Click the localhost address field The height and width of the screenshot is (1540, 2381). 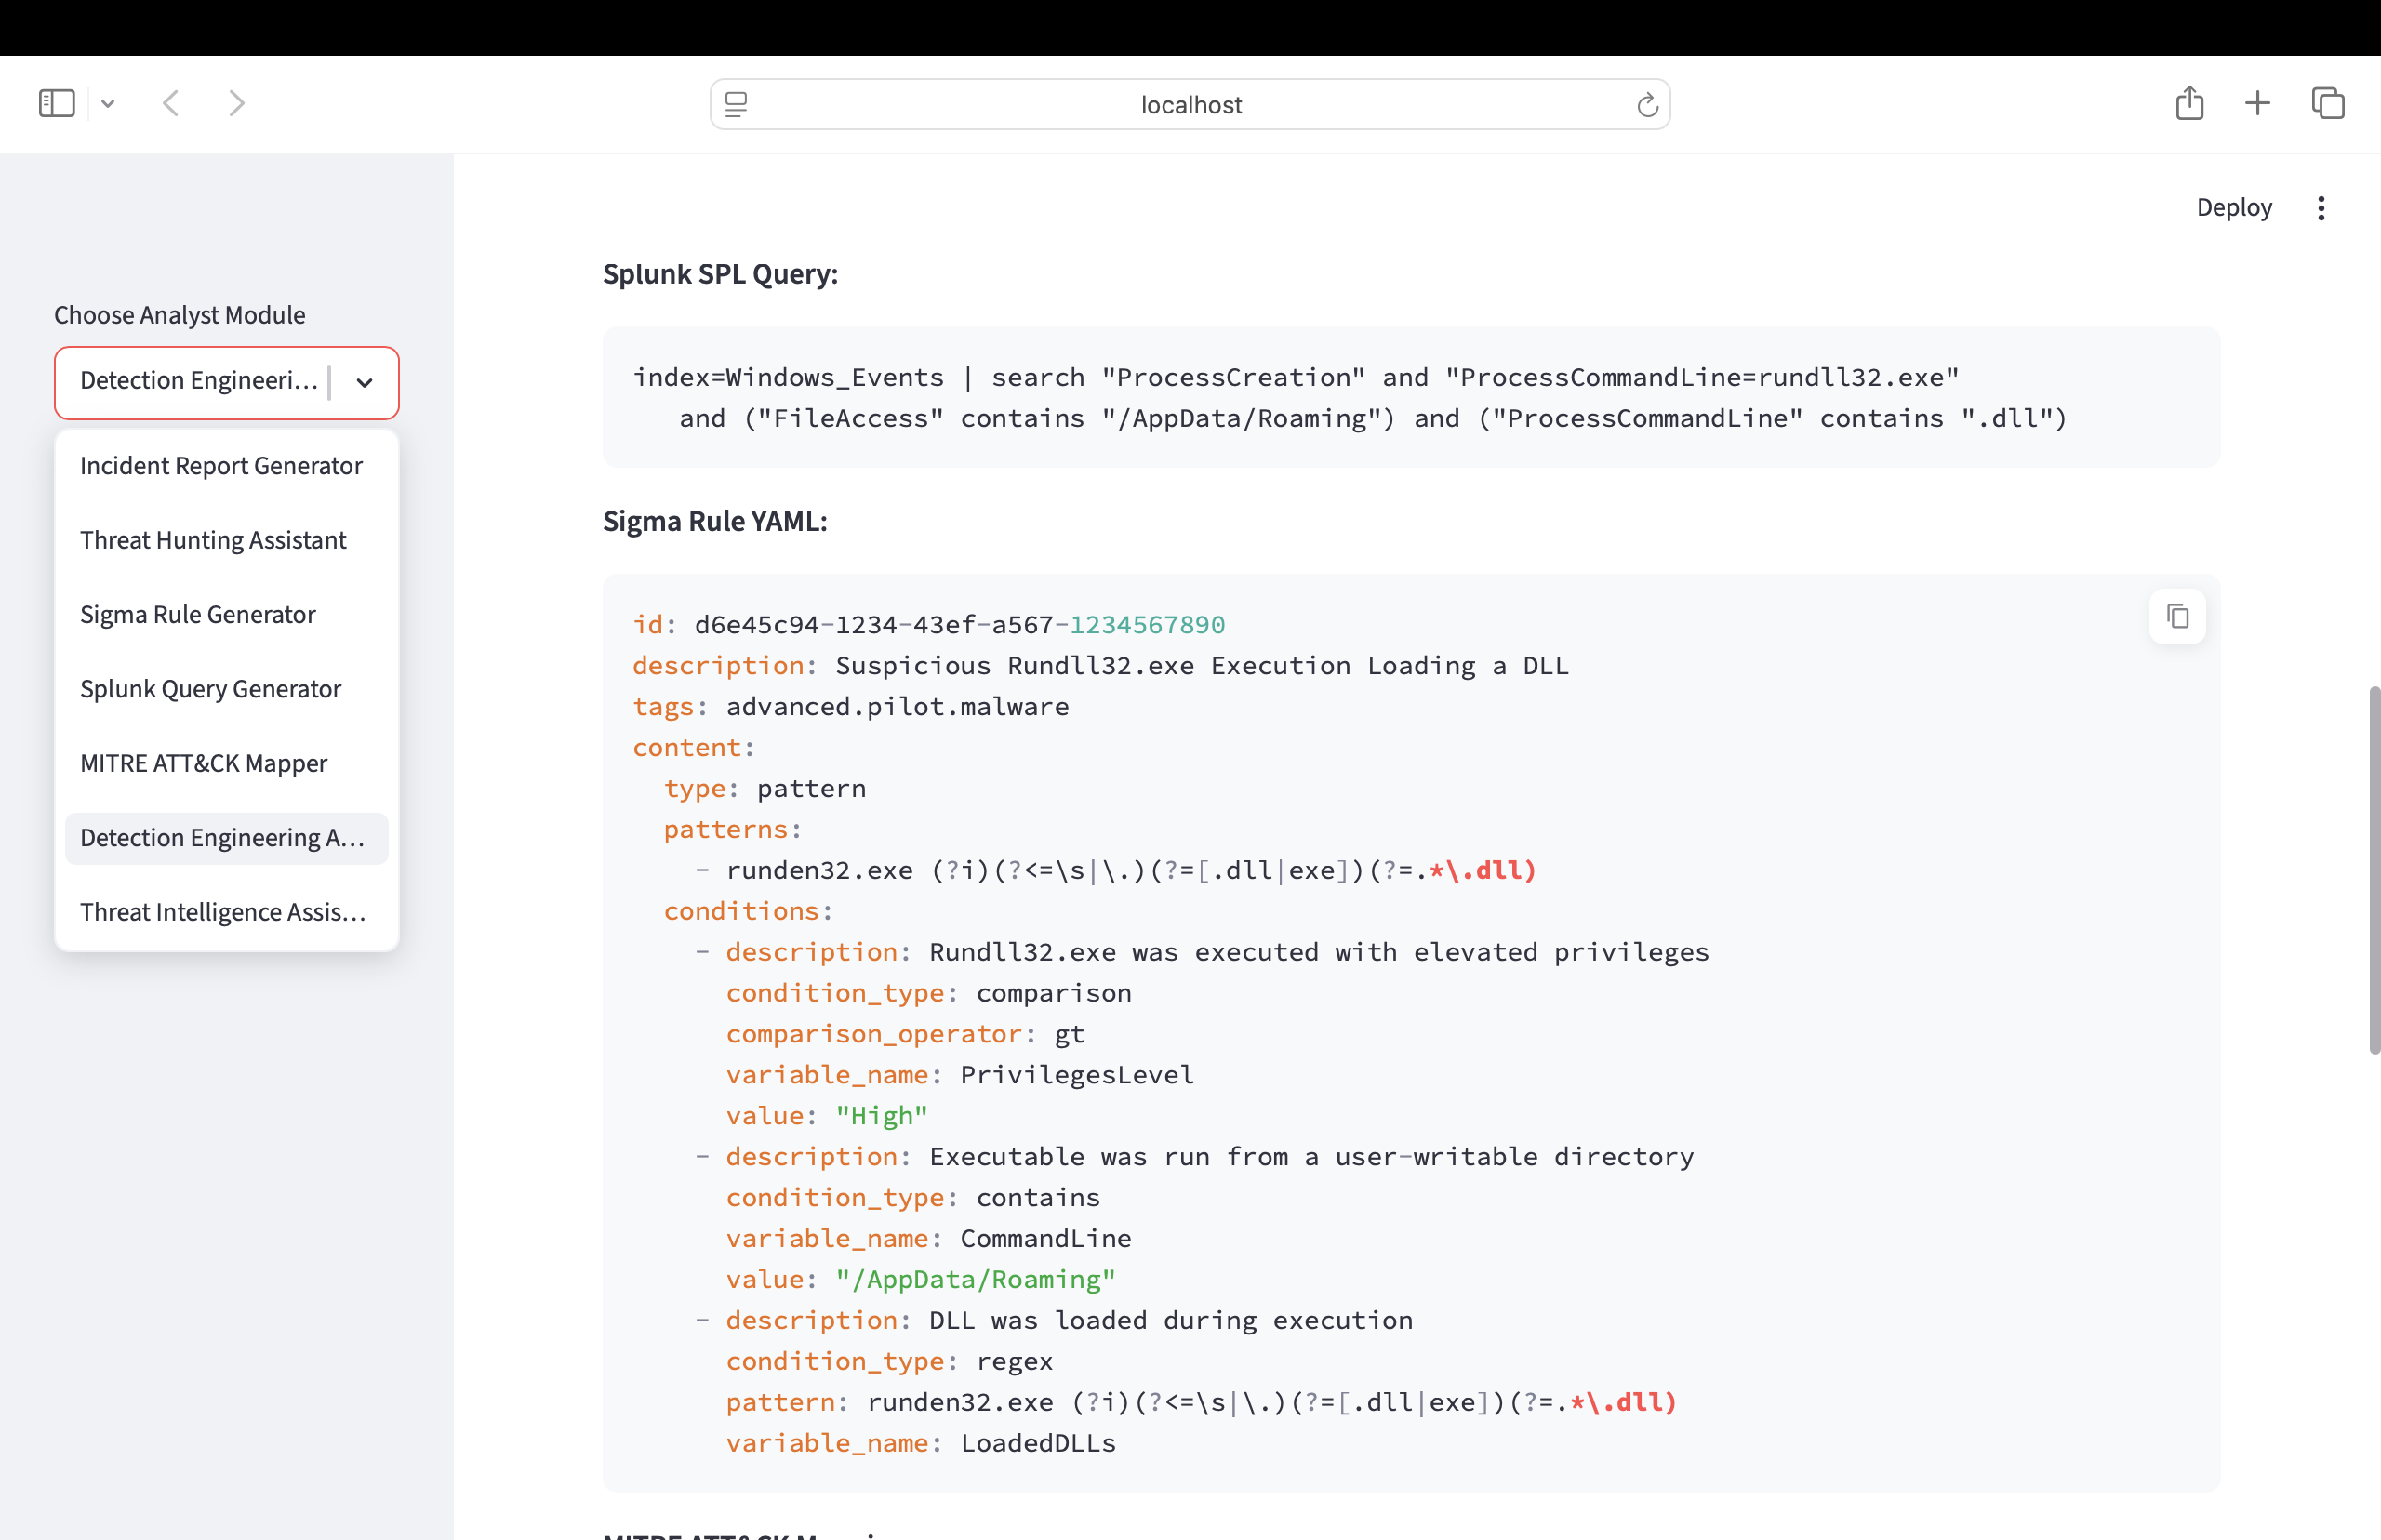1190,104
